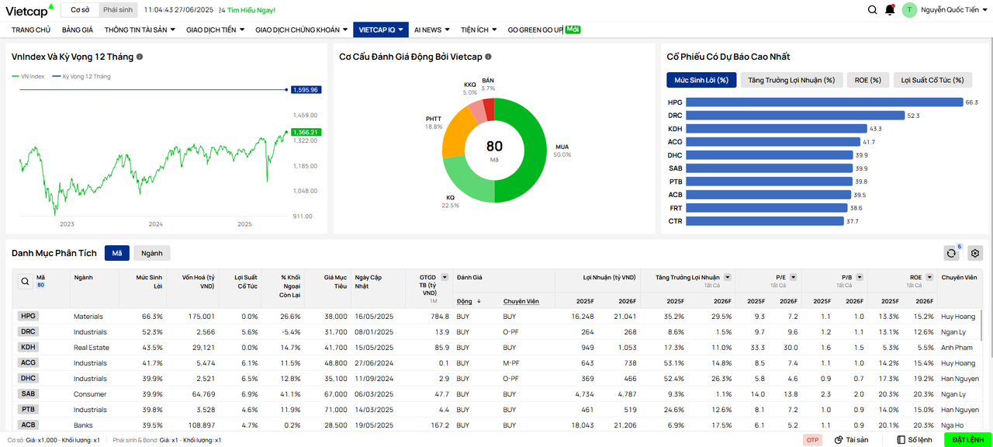
Task: Click the Sổ lệnh order book icon
Action: (901, 440)
